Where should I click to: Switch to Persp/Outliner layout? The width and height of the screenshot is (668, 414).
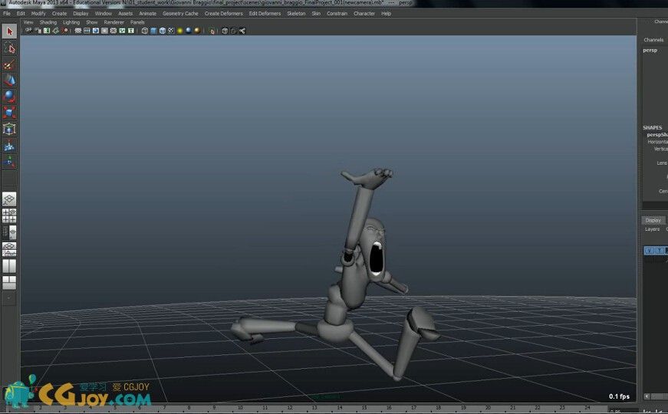pyautogui.click(x=9, y=232)
